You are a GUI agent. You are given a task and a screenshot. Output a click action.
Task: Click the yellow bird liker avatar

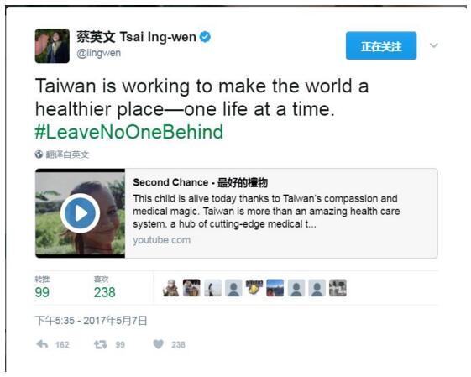click(254, 288)
